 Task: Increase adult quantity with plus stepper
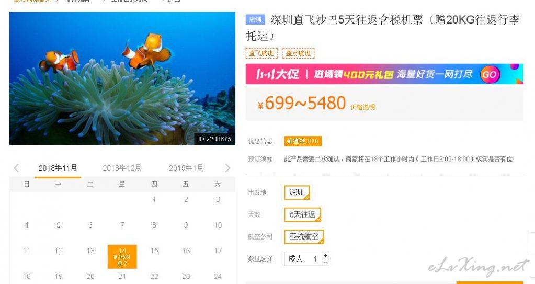pos(325,255)
